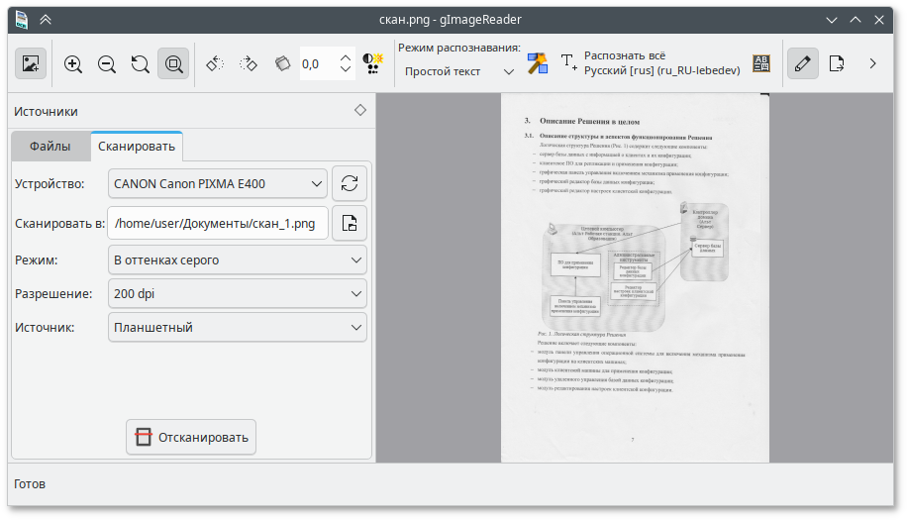This screenshot has width=907, height=520.
Task: Maximize the gImageReader window
Action: 856,20
